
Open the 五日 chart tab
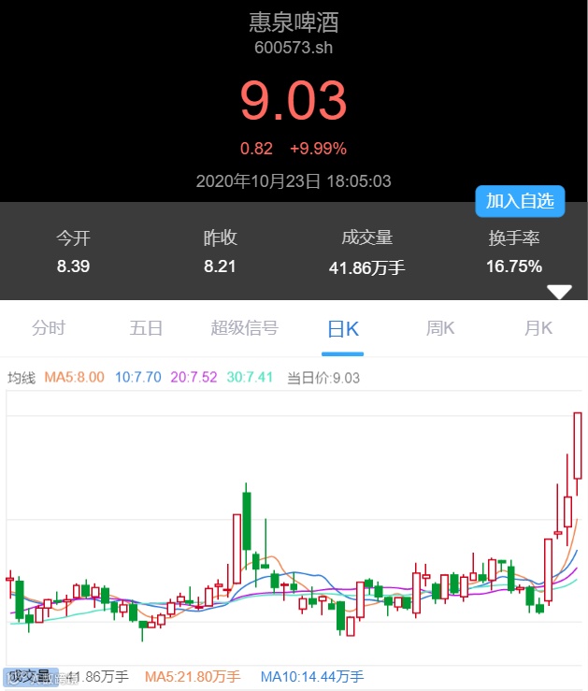[146, 328]
